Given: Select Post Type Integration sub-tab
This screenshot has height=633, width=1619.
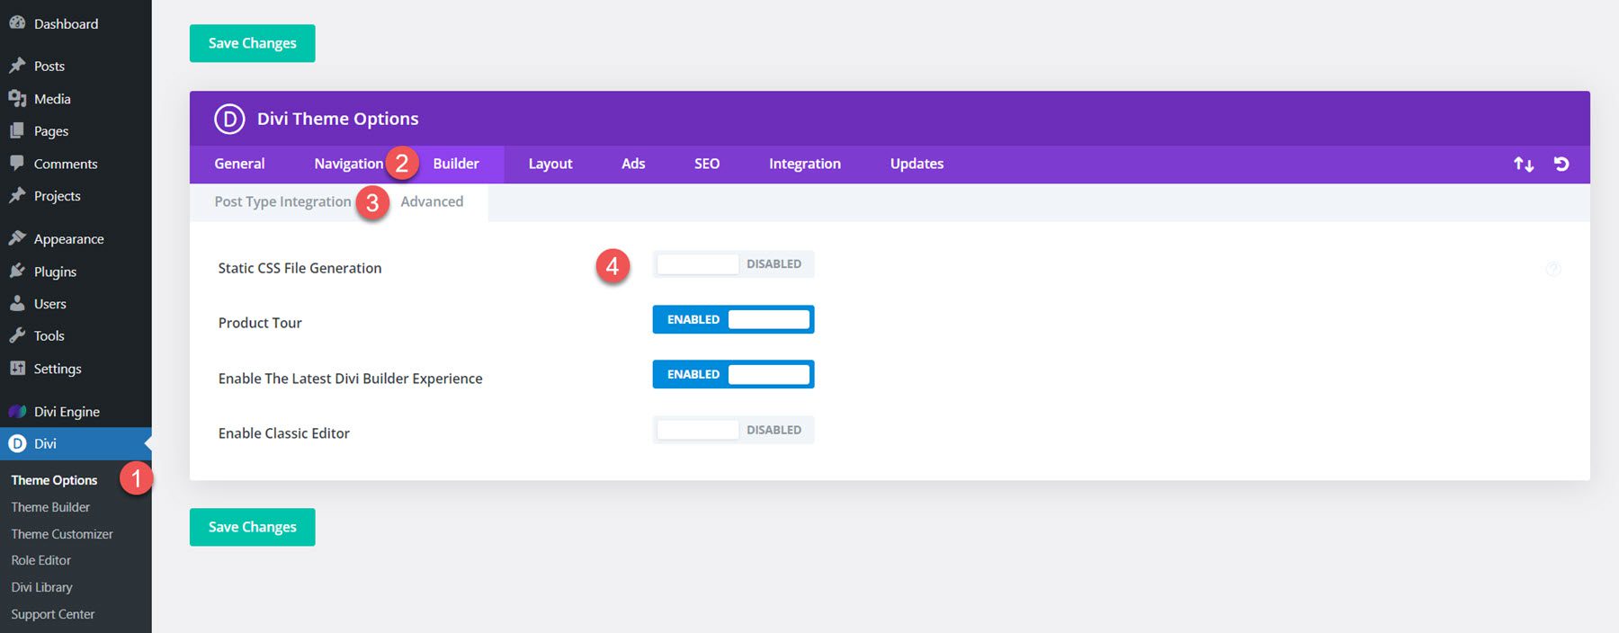Looking at the screenshot, I should click(x=282, y=201).
